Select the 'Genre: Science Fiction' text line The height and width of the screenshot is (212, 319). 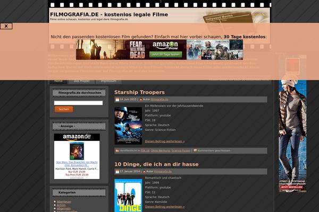pos(160,130)
